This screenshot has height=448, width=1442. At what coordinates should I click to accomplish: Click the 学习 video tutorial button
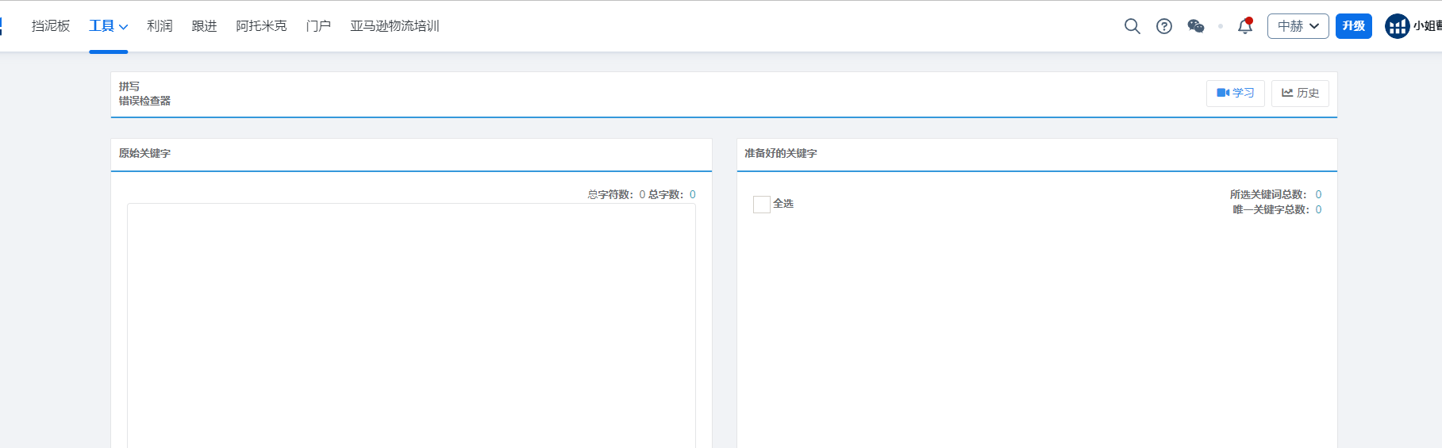pos(1235,94)
